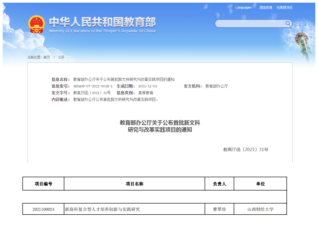Click the search magnifier icon
The height and width of the screenshot is (229, 318).
(x=288, y=24)
